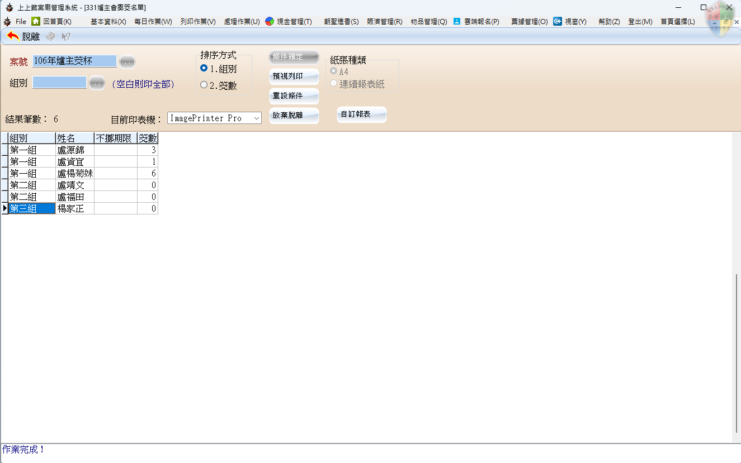
Task: Click the 自訂報表 button
Action: point(361,114)
